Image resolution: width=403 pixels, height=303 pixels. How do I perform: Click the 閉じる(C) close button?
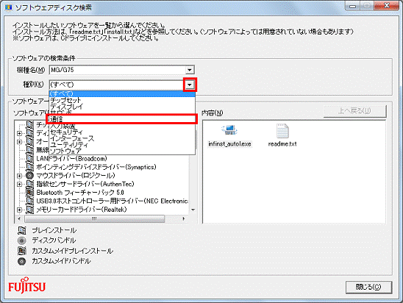pyautogui.click(x=368, y=287)
